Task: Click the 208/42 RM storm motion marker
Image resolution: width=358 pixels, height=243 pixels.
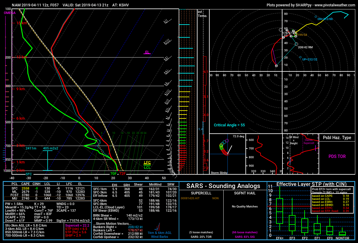Action: click(296, 44)
